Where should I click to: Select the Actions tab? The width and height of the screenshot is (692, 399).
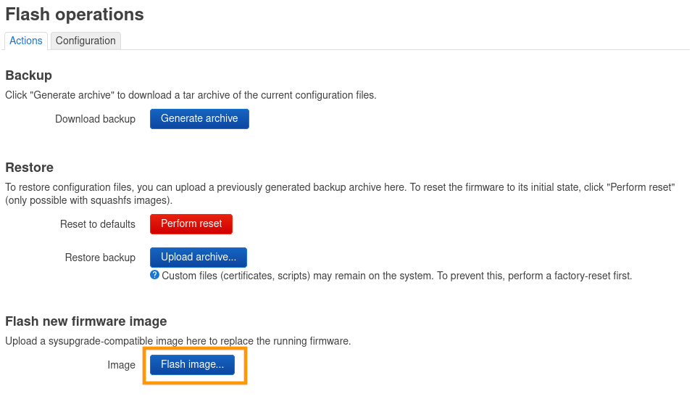[26, 41]
